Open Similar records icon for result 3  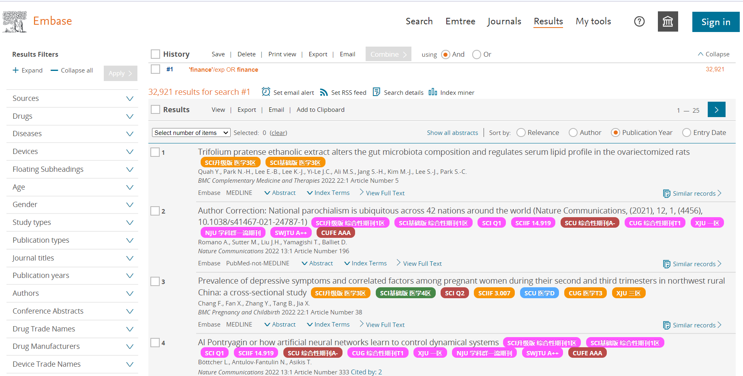point(666,325)
